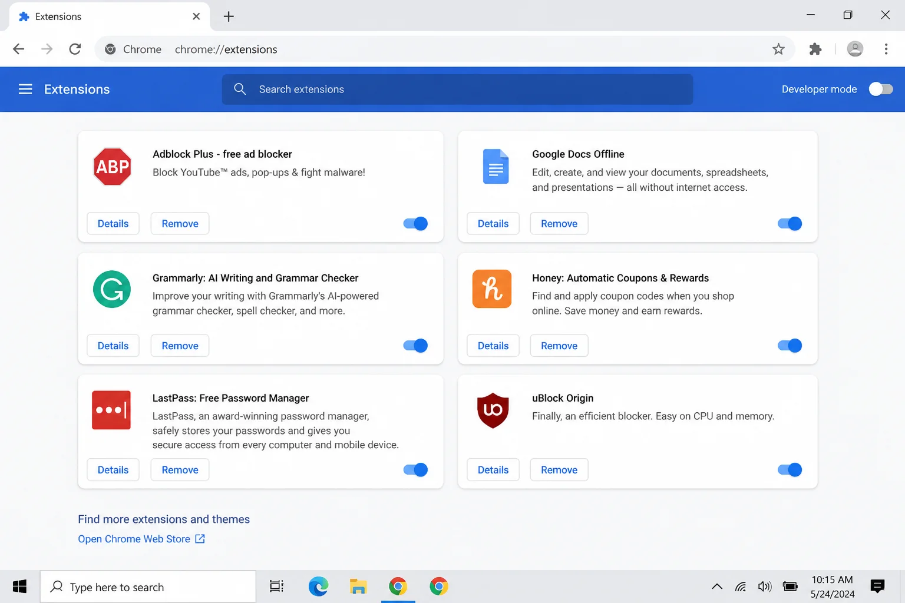
Task: Click the active Chrome taskbar icon
Action: [x=398, y=587]
